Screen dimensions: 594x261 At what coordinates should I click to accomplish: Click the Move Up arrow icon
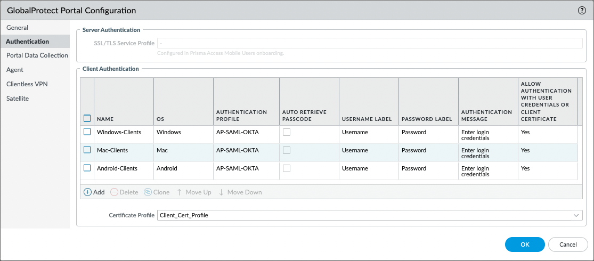pyautogui.click(x=180, y=192)
